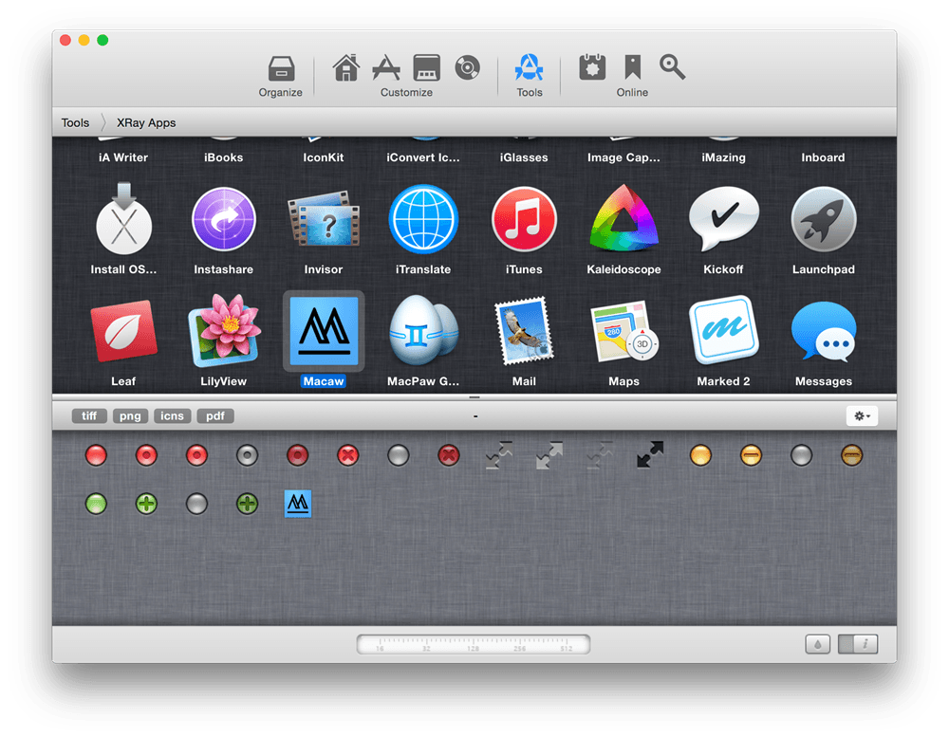Viewport: 949px width, 737px height.
Task: Select the gray button with center dot
Action: 247,455
